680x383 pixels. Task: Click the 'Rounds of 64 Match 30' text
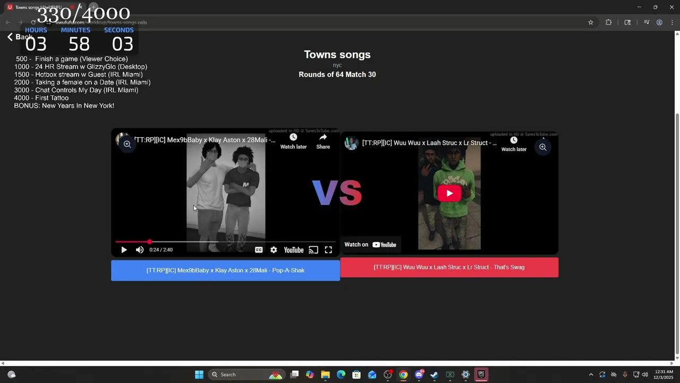(337, 74)
